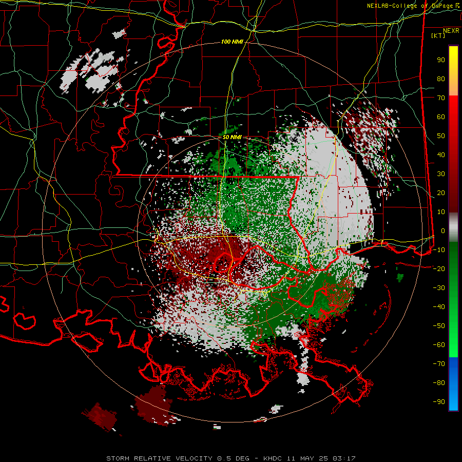
Task: Click the 10 value on the velocity scale
Action: click(x=441, y=212)
